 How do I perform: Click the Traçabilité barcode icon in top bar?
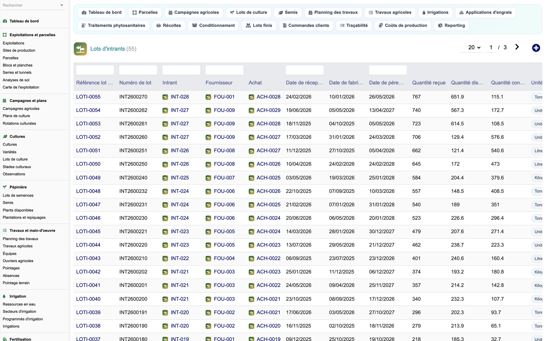point(342,25)
